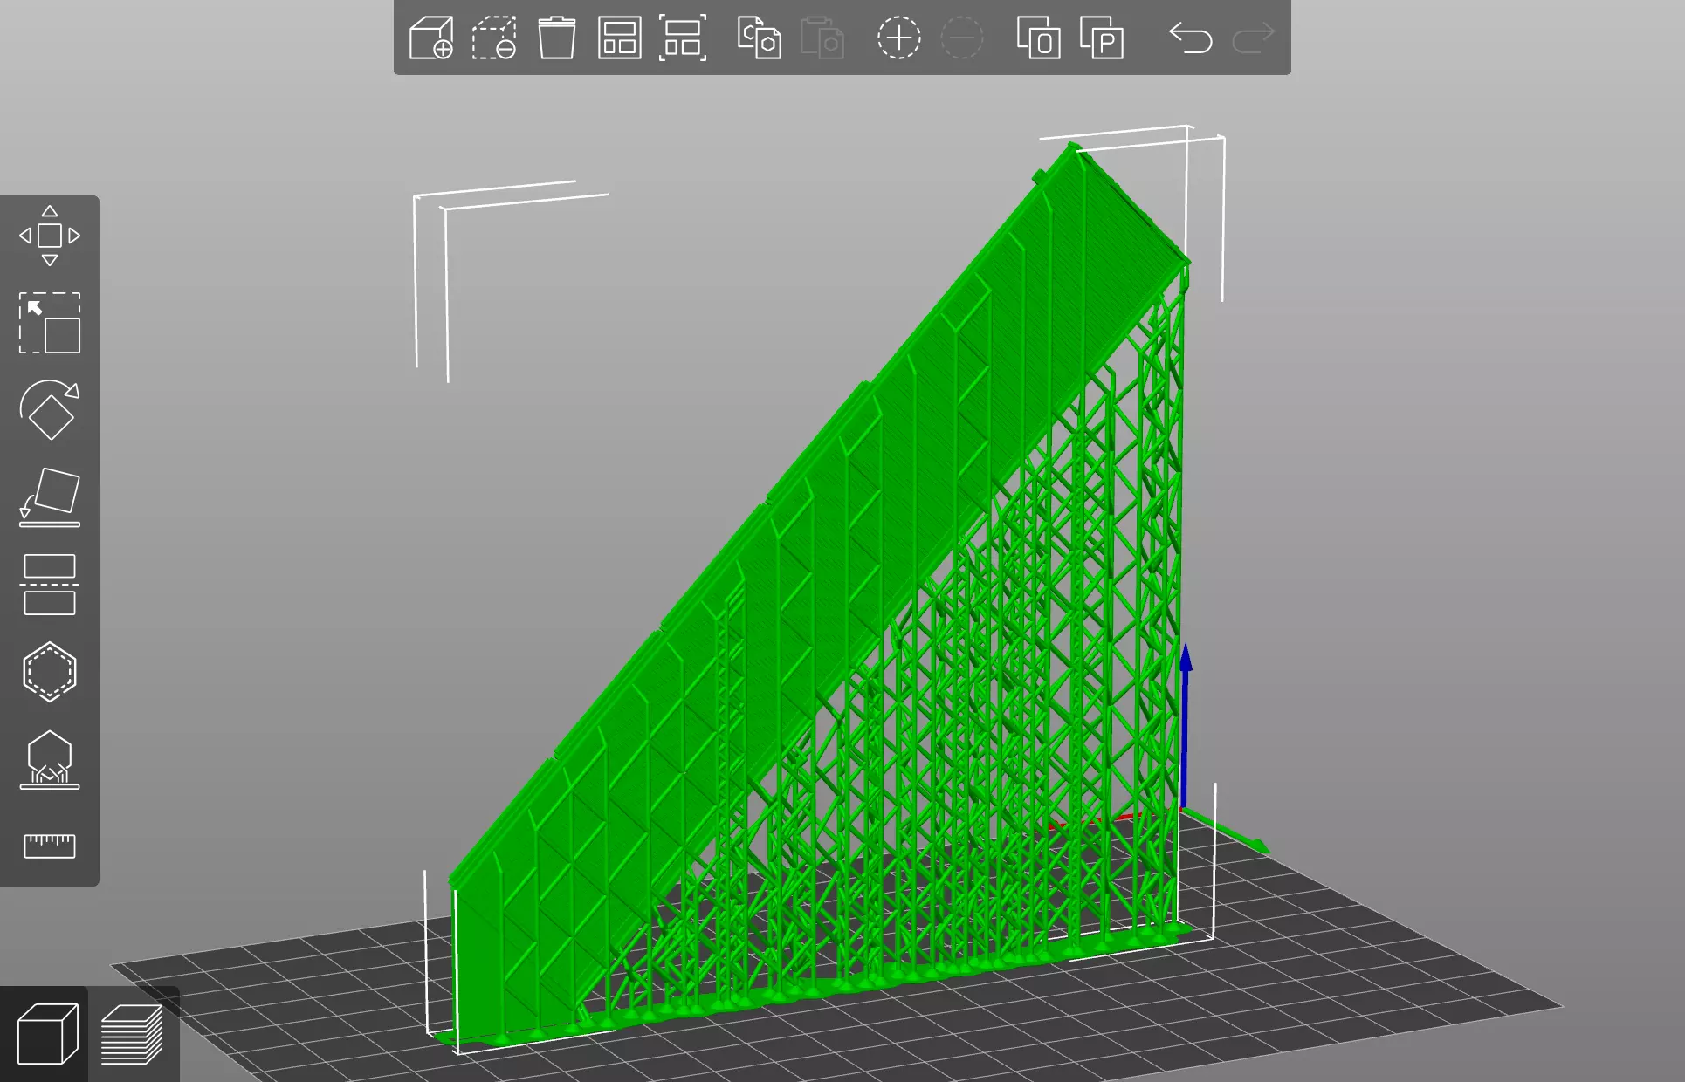Open the SLA support points tool
Screen dimensions: 1685x1082
(50, 759)
